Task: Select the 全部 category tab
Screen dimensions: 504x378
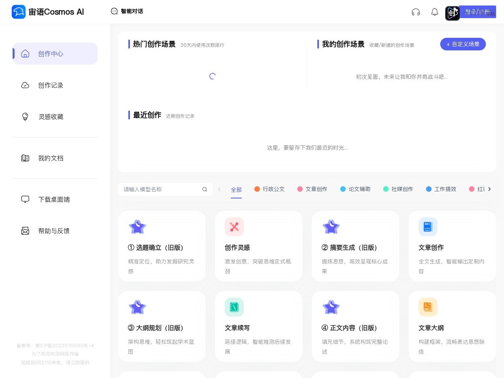Action: point(236,190)
